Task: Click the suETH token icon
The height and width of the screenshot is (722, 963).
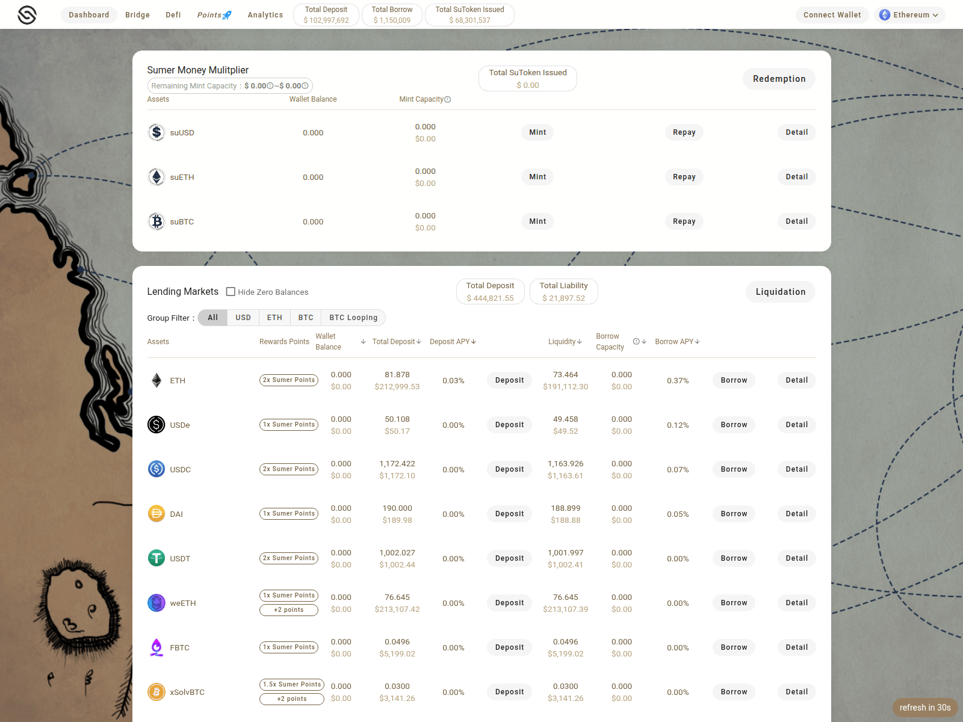Action: point(156,177)
